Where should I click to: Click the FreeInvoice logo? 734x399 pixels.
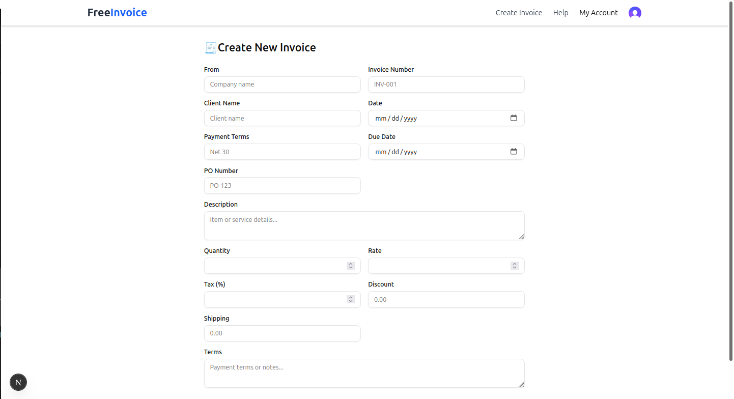tap(117, 12)
